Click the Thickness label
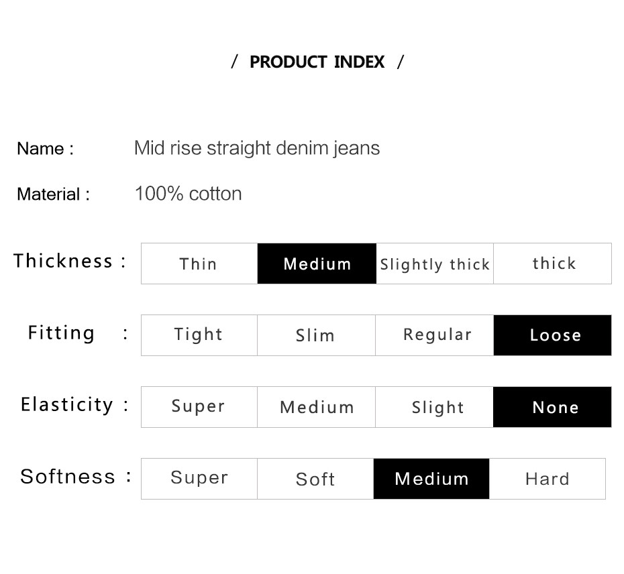The image size is (624, 574). point(63,261)
